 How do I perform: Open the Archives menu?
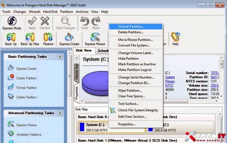[82, 12]
